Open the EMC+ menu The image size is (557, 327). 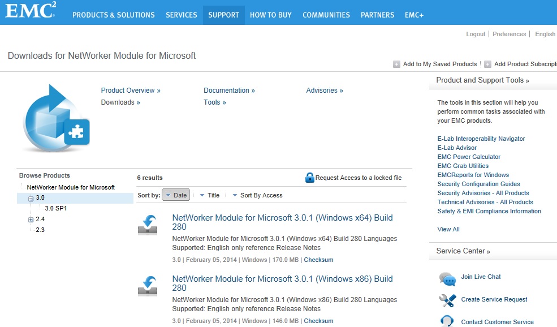point(414,15)
